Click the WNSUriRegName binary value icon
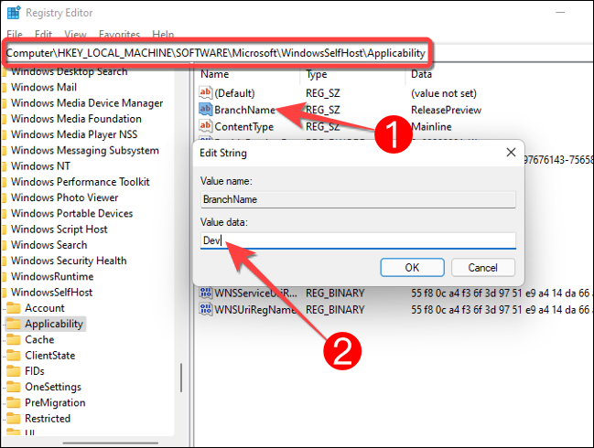Image resolution: width=594 pixels, height=448 pixels. coord(206,310)
